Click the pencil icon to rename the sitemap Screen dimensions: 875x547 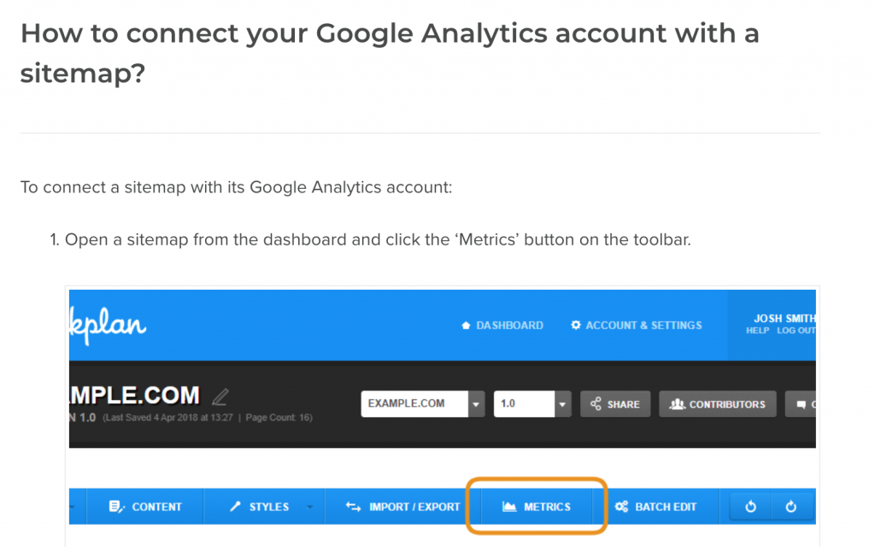coord(220,397)
